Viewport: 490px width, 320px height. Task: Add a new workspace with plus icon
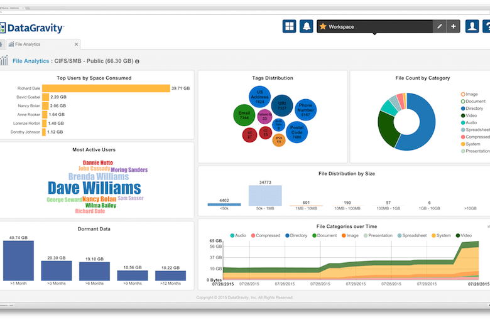click(x=453, y=26)
